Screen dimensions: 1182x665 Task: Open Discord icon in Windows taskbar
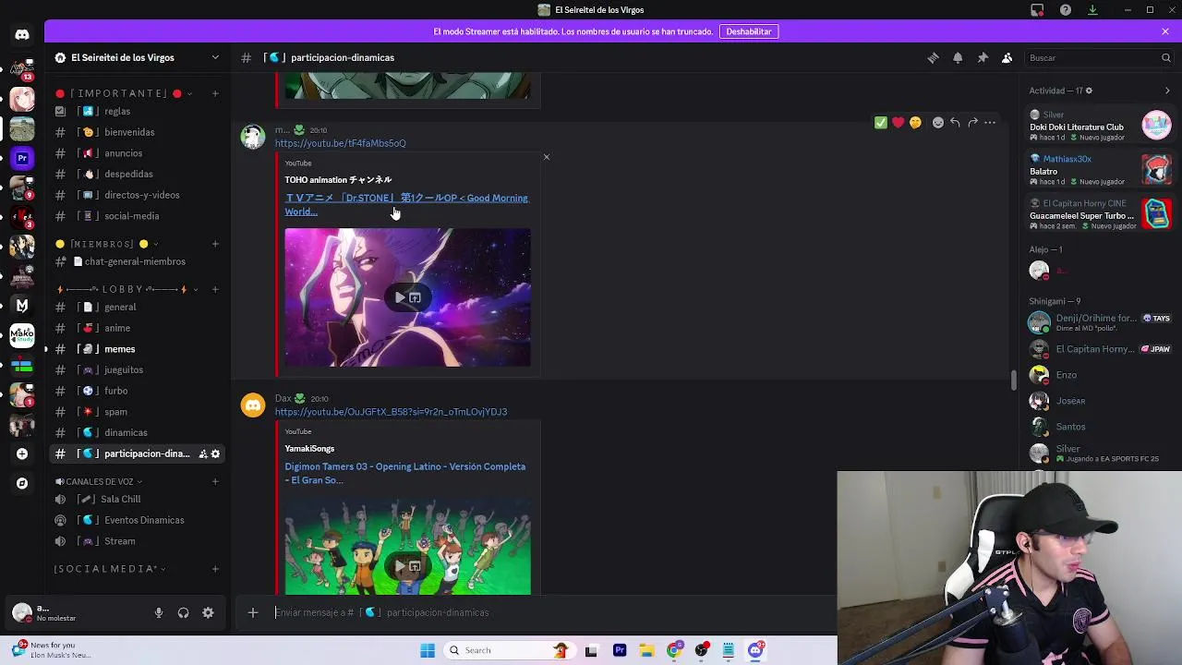(x=755, y=650)
